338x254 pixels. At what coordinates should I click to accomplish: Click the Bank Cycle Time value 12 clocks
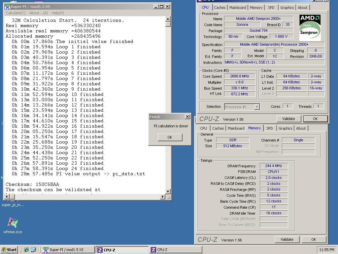coord(274,201)
